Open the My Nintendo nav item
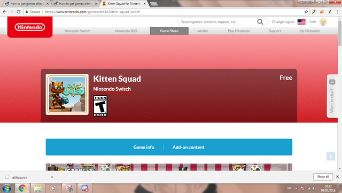 pyautogui.click(x=309, y=31)
